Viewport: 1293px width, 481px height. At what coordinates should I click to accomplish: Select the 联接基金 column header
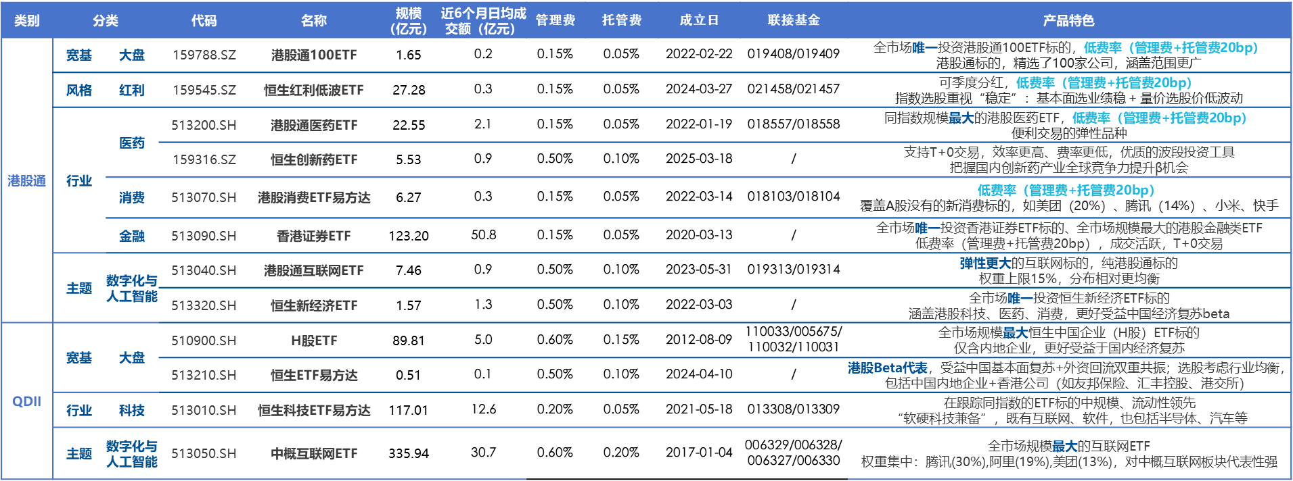794,20
